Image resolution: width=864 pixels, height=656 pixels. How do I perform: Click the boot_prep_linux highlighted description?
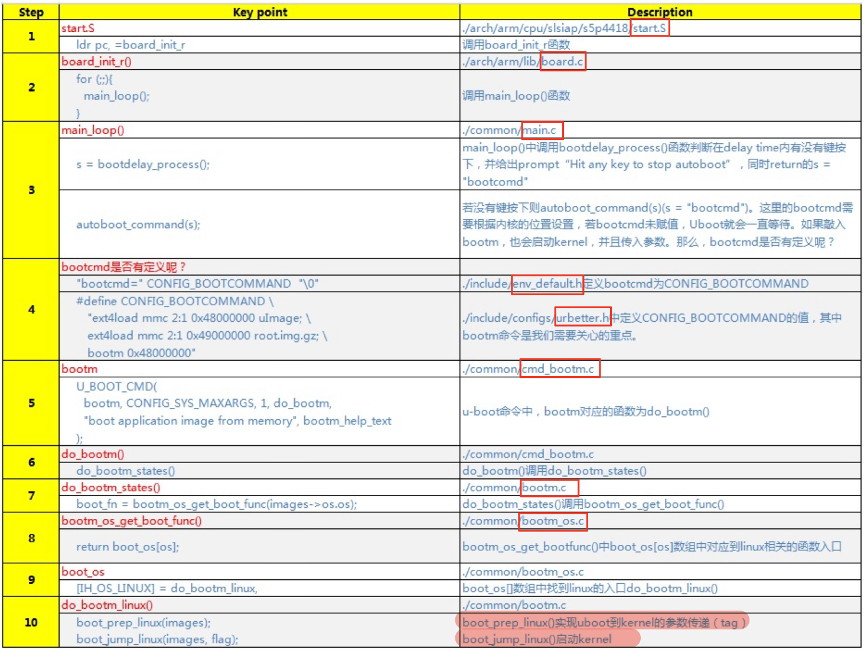coord(602,622)
